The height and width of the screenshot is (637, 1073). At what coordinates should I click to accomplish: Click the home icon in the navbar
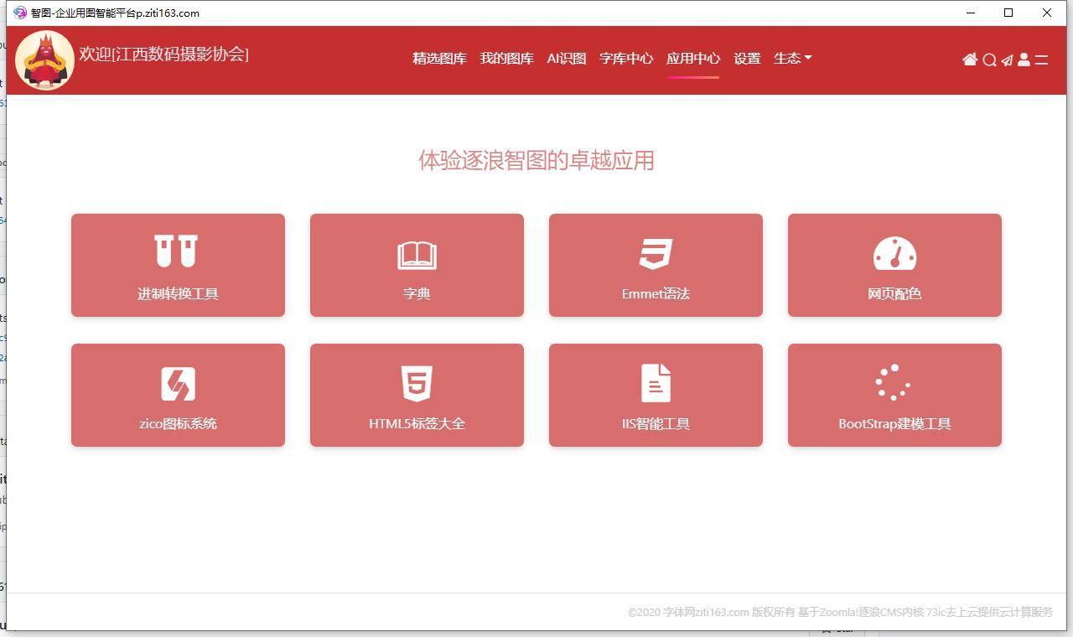[x=970, y=60]
